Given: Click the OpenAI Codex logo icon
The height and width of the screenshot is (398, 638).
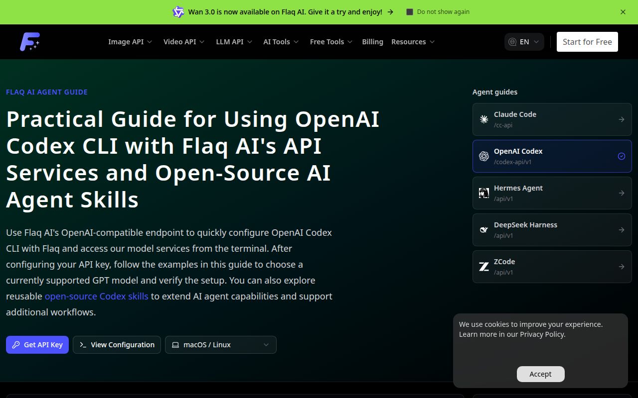Looking at the screenshot, I should click(x=484, y=156).
